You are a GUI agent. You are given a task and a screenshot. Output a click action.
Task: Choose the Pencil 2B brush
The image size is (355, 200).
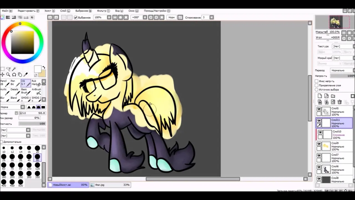click(4, 83)
